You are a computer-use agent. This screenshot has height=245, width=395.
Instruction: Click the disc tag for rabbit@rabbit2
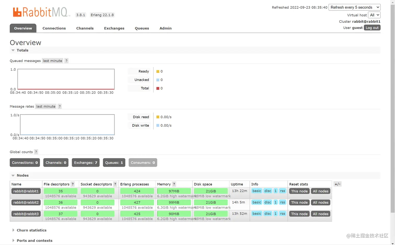coord(268,202)
